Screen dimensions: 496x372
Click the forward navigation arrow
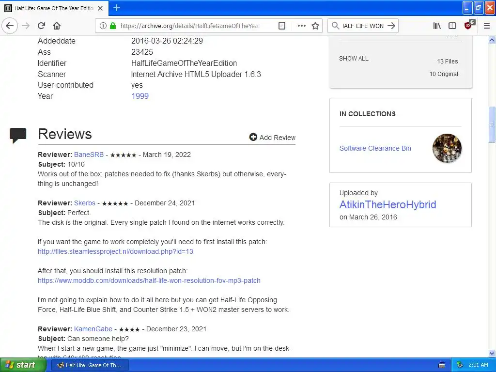tap(26, 26)
